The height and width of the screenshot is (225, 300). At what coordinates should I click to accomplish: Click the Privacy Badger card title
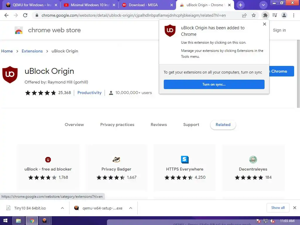coord(116,169)
